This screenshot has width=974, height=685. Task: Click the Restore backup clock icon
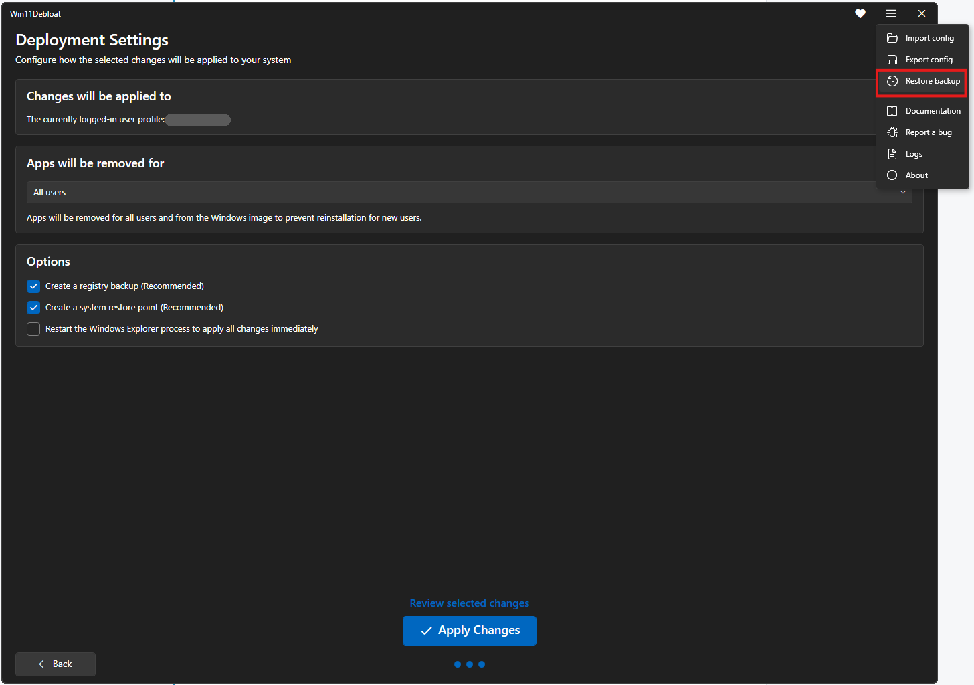(x=892, y=81)
